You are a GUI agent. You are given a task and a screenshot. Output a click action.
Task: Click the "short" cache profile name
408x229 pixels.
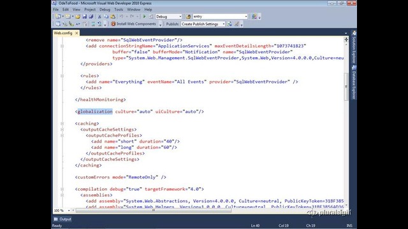(127, 141)
